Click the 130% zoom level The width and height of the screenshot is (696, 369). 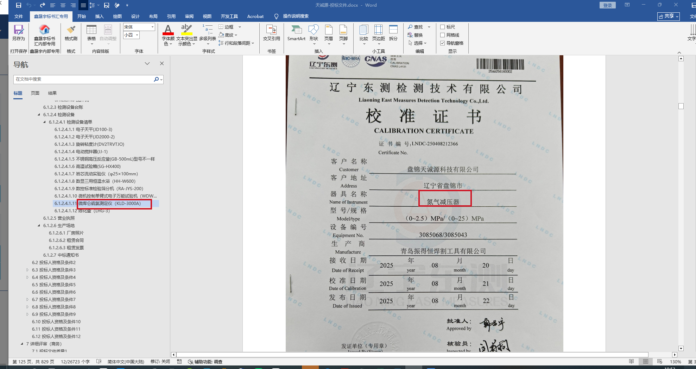pyautogui.click(x=676, y=362)
